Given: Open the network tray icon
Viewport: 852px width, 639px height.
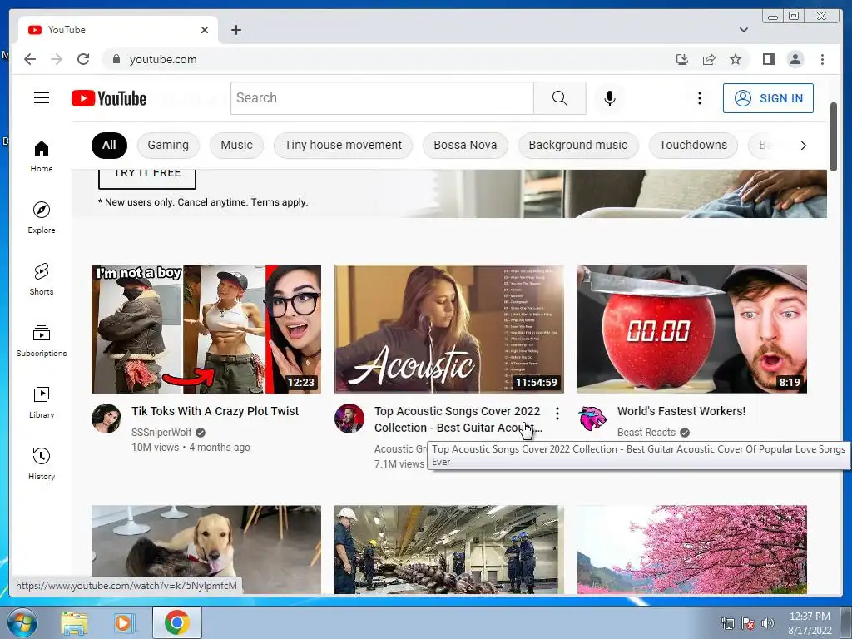Looking at the screenshot, I should [727, 623].
